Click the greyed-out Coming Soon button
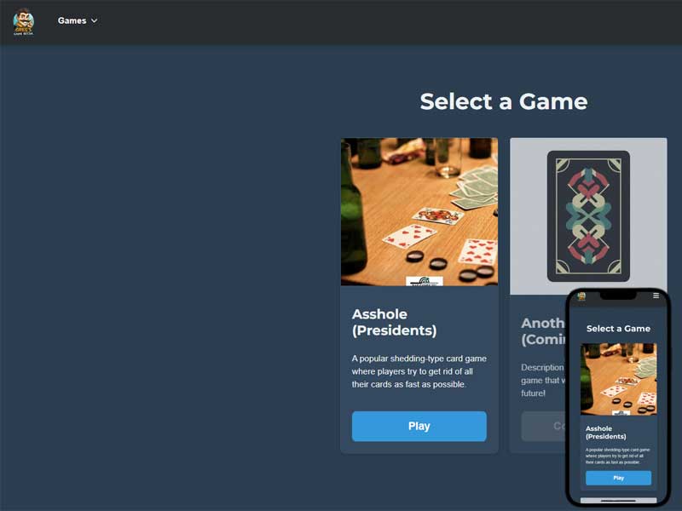 [x=544, y=427]
